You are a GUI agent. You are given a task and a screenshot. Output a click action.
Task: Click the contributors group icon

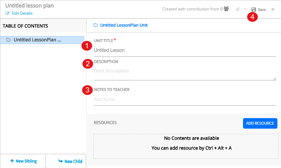226,9
